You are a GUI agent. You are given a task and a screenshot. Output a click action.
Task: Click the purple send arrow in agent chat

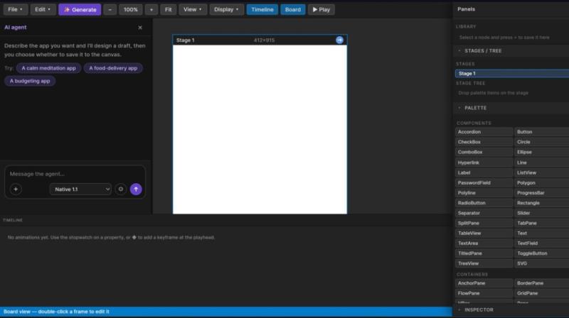pos(136,189)
